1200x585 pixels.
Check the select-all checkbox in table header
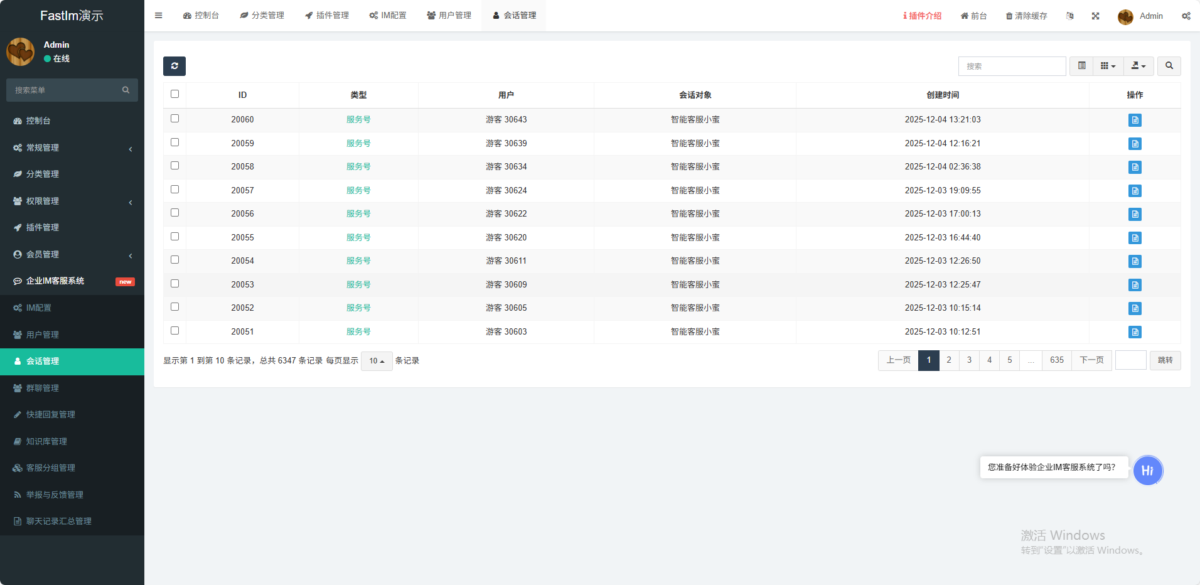174,94
